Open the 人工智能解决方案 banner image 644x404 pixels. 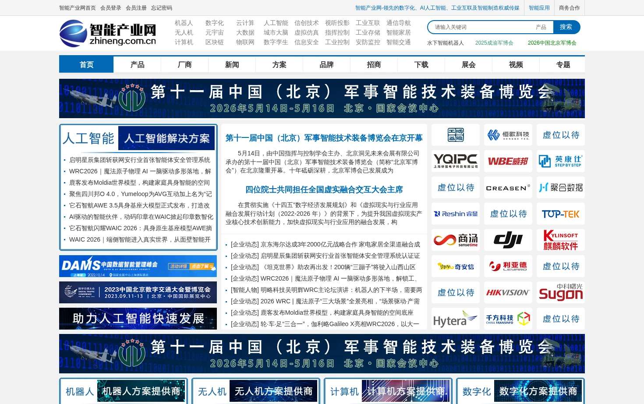[167, 138]
